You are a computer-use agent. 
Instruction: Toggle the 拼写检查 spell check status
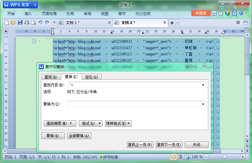coord(109,157)
